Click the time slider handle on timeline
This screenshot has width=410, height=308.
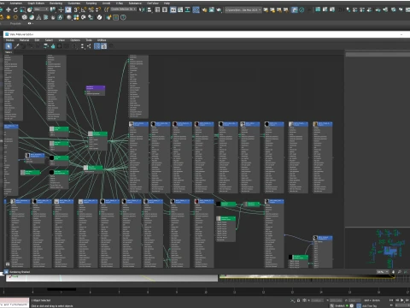click(x=61, y=289)
